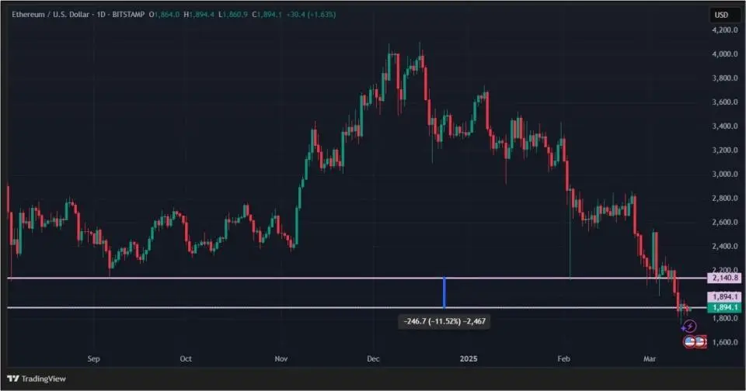Open the USD currency selector
Viewport: 746px width, 391px height.
723,15
